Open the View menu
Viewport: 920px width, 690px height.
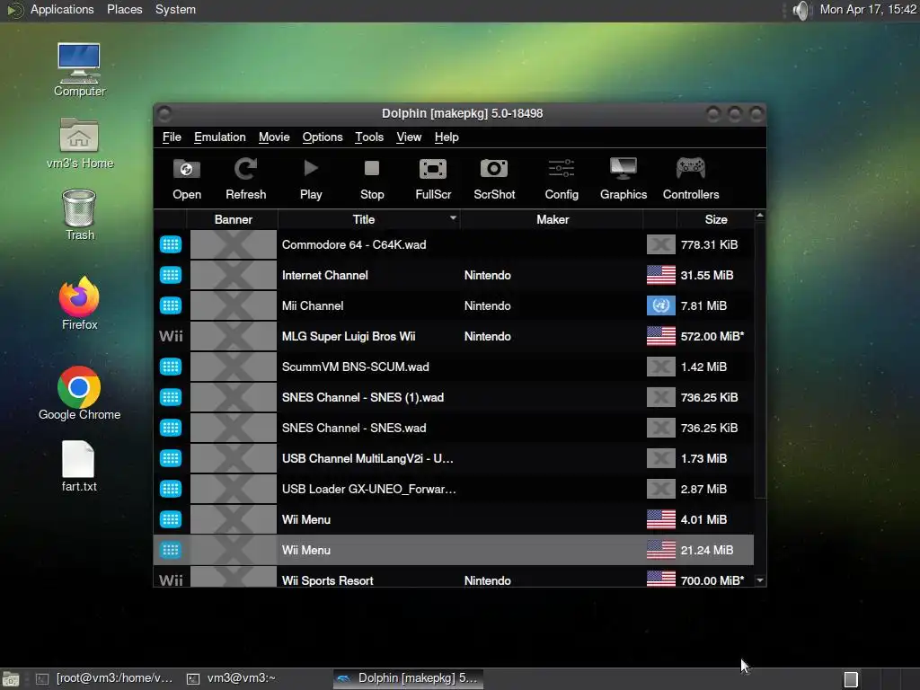coord(409,137)
